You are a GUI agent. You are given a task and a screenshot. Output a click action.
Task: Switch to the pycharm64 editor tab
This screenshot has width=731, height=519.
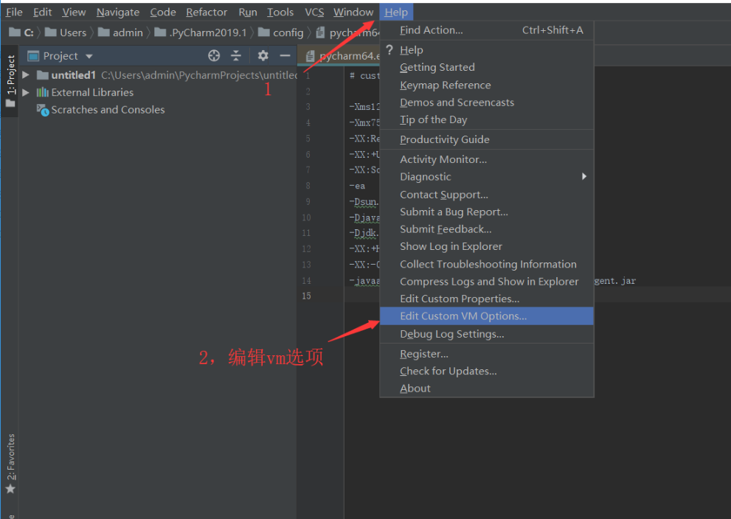click(347, 56)
